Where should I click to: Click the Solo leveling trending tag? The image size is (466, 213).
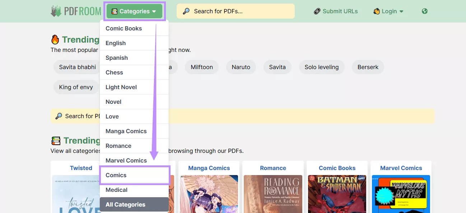322,67
